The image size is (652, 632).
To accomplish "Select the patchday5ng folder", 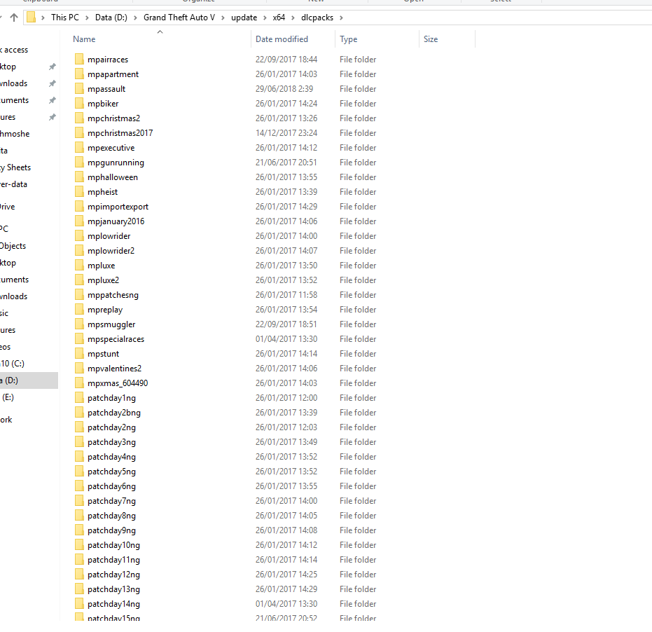I will (x=111, y=472).
